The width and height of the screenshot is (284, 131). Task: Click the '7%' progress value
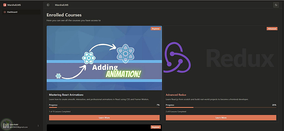pos(158,105)
